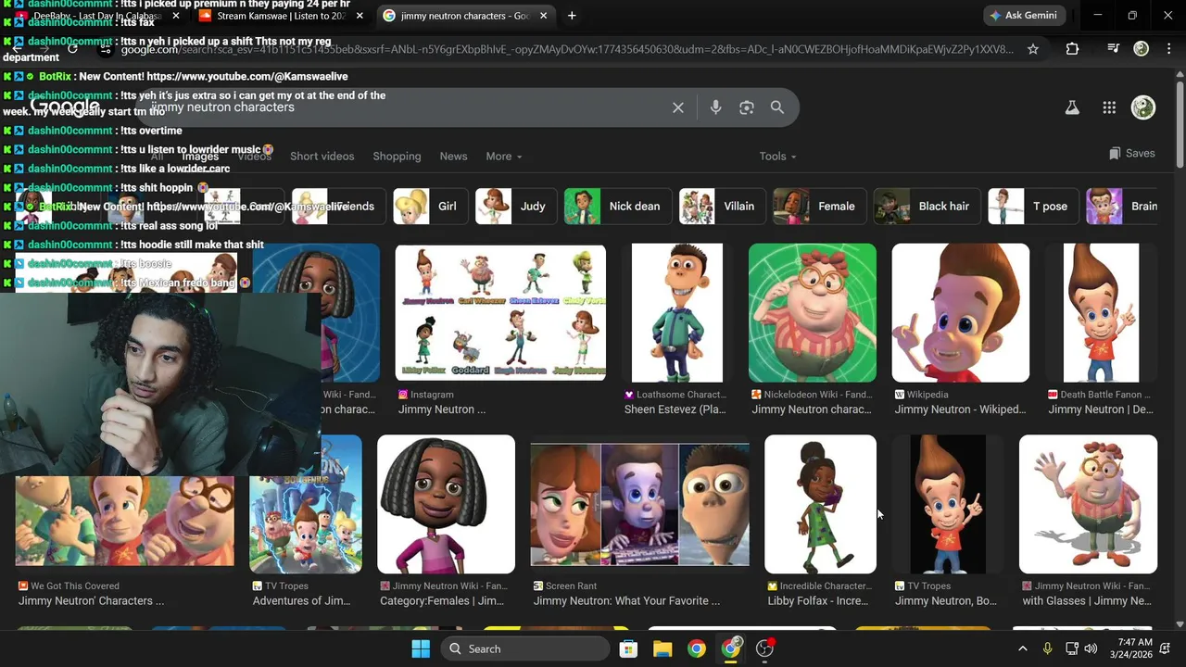Close the jimmy neutron characters tab

[x=543, y=16]
